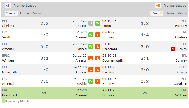Select the right All filter
Image resolution: width=189 pixels, height=108 pixels.
click(x=158, y=6)
